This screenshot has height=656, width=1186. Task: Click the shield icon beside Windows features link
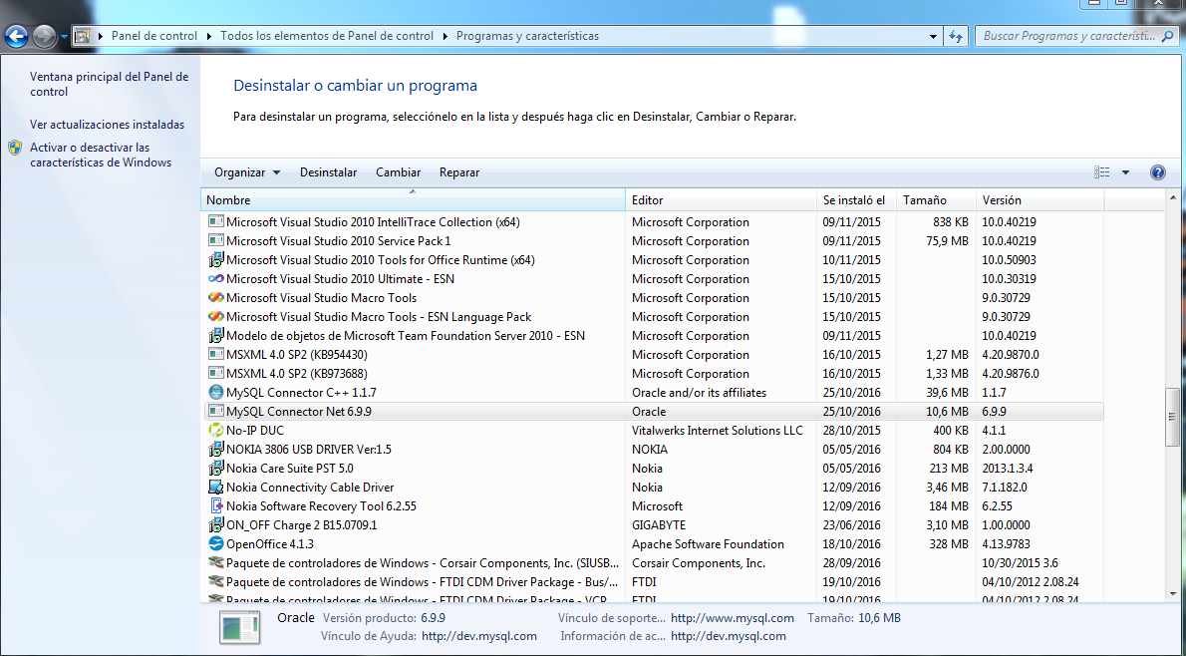click(x=15, y=148)
